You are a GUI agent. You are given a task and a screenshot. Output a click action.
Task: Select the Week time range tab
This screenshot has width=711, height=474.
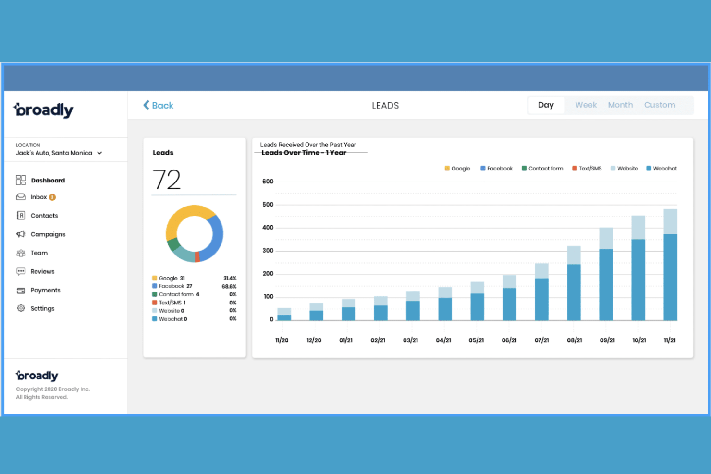pyautogui.click(x=586, y=105)
